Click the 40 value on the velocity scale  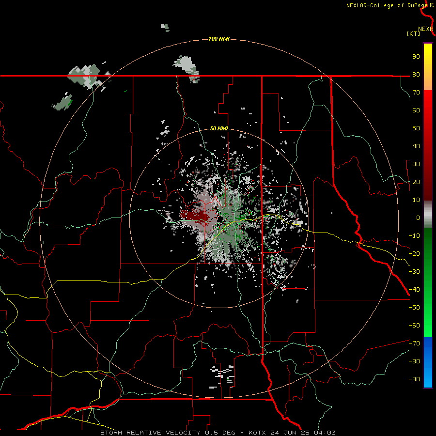click(416, 146)
